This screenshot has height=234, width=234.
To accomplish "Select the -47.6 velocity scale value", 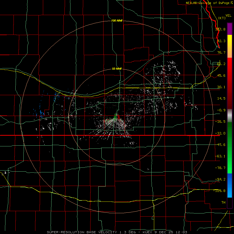I will [x=220, y=145].
